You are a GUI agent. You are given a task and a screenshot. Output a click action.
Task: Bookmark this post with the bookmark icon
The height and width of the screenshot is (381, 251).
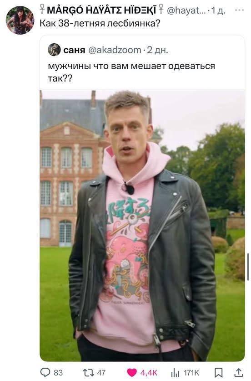pos(218,372)
